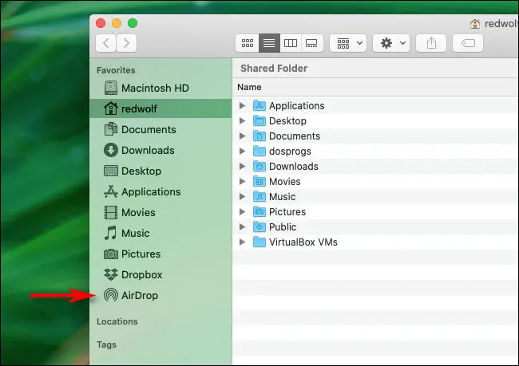The image size is (519, 366).
Task: Open the group-by arrangement dropdown
Action: coord(350,43)
